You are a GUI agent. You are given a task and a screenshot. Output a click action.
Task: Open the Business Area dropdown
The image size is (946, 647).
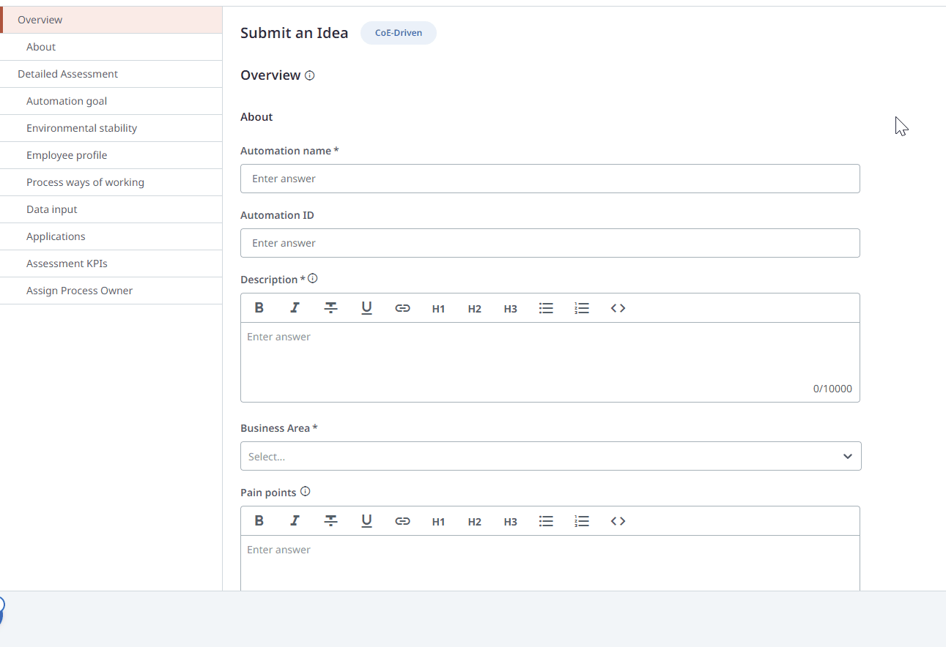tap(551, 456)
